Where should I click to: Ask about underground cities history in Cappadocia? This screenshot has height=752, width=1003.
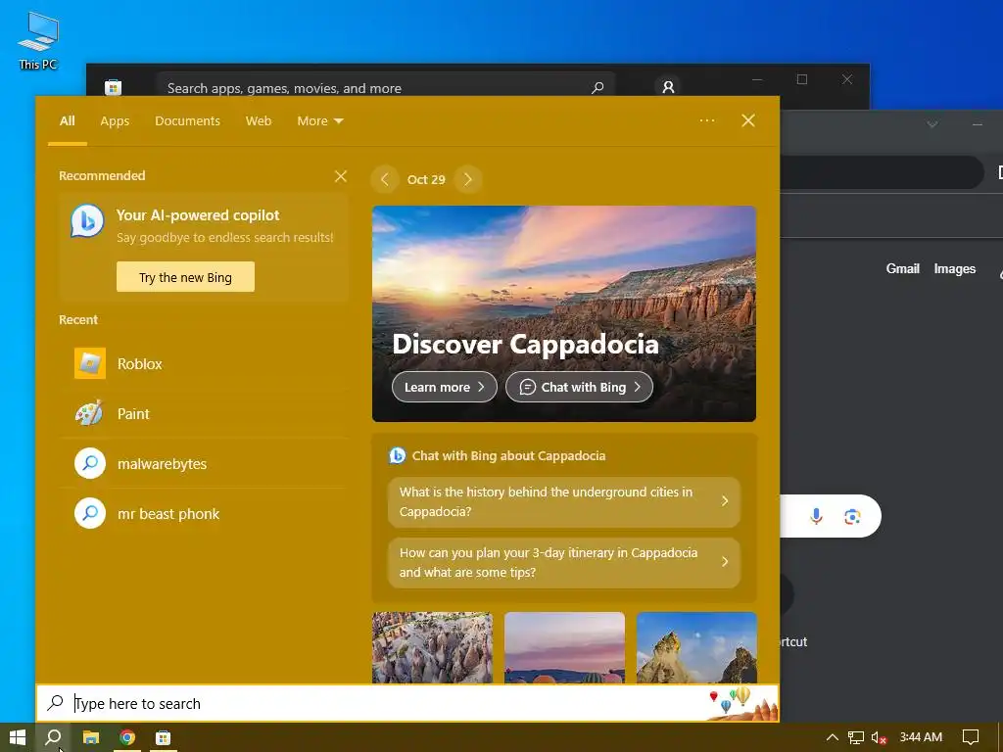(x=563, y=502)
